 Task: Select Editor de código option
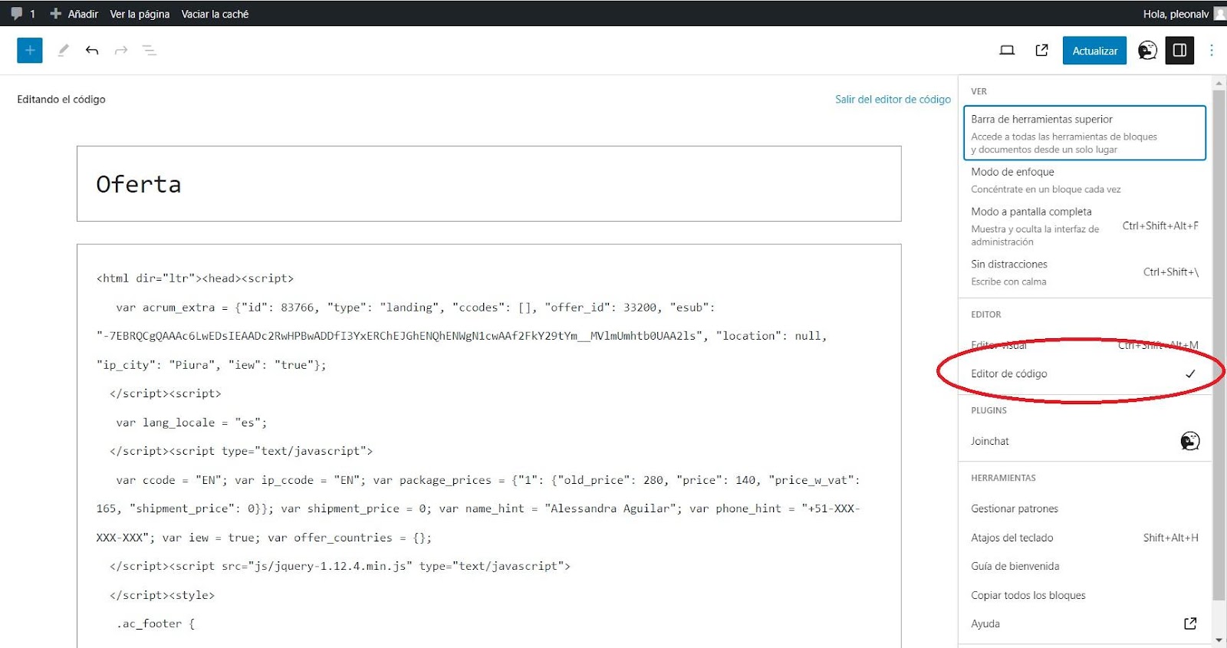[1084, 373]
